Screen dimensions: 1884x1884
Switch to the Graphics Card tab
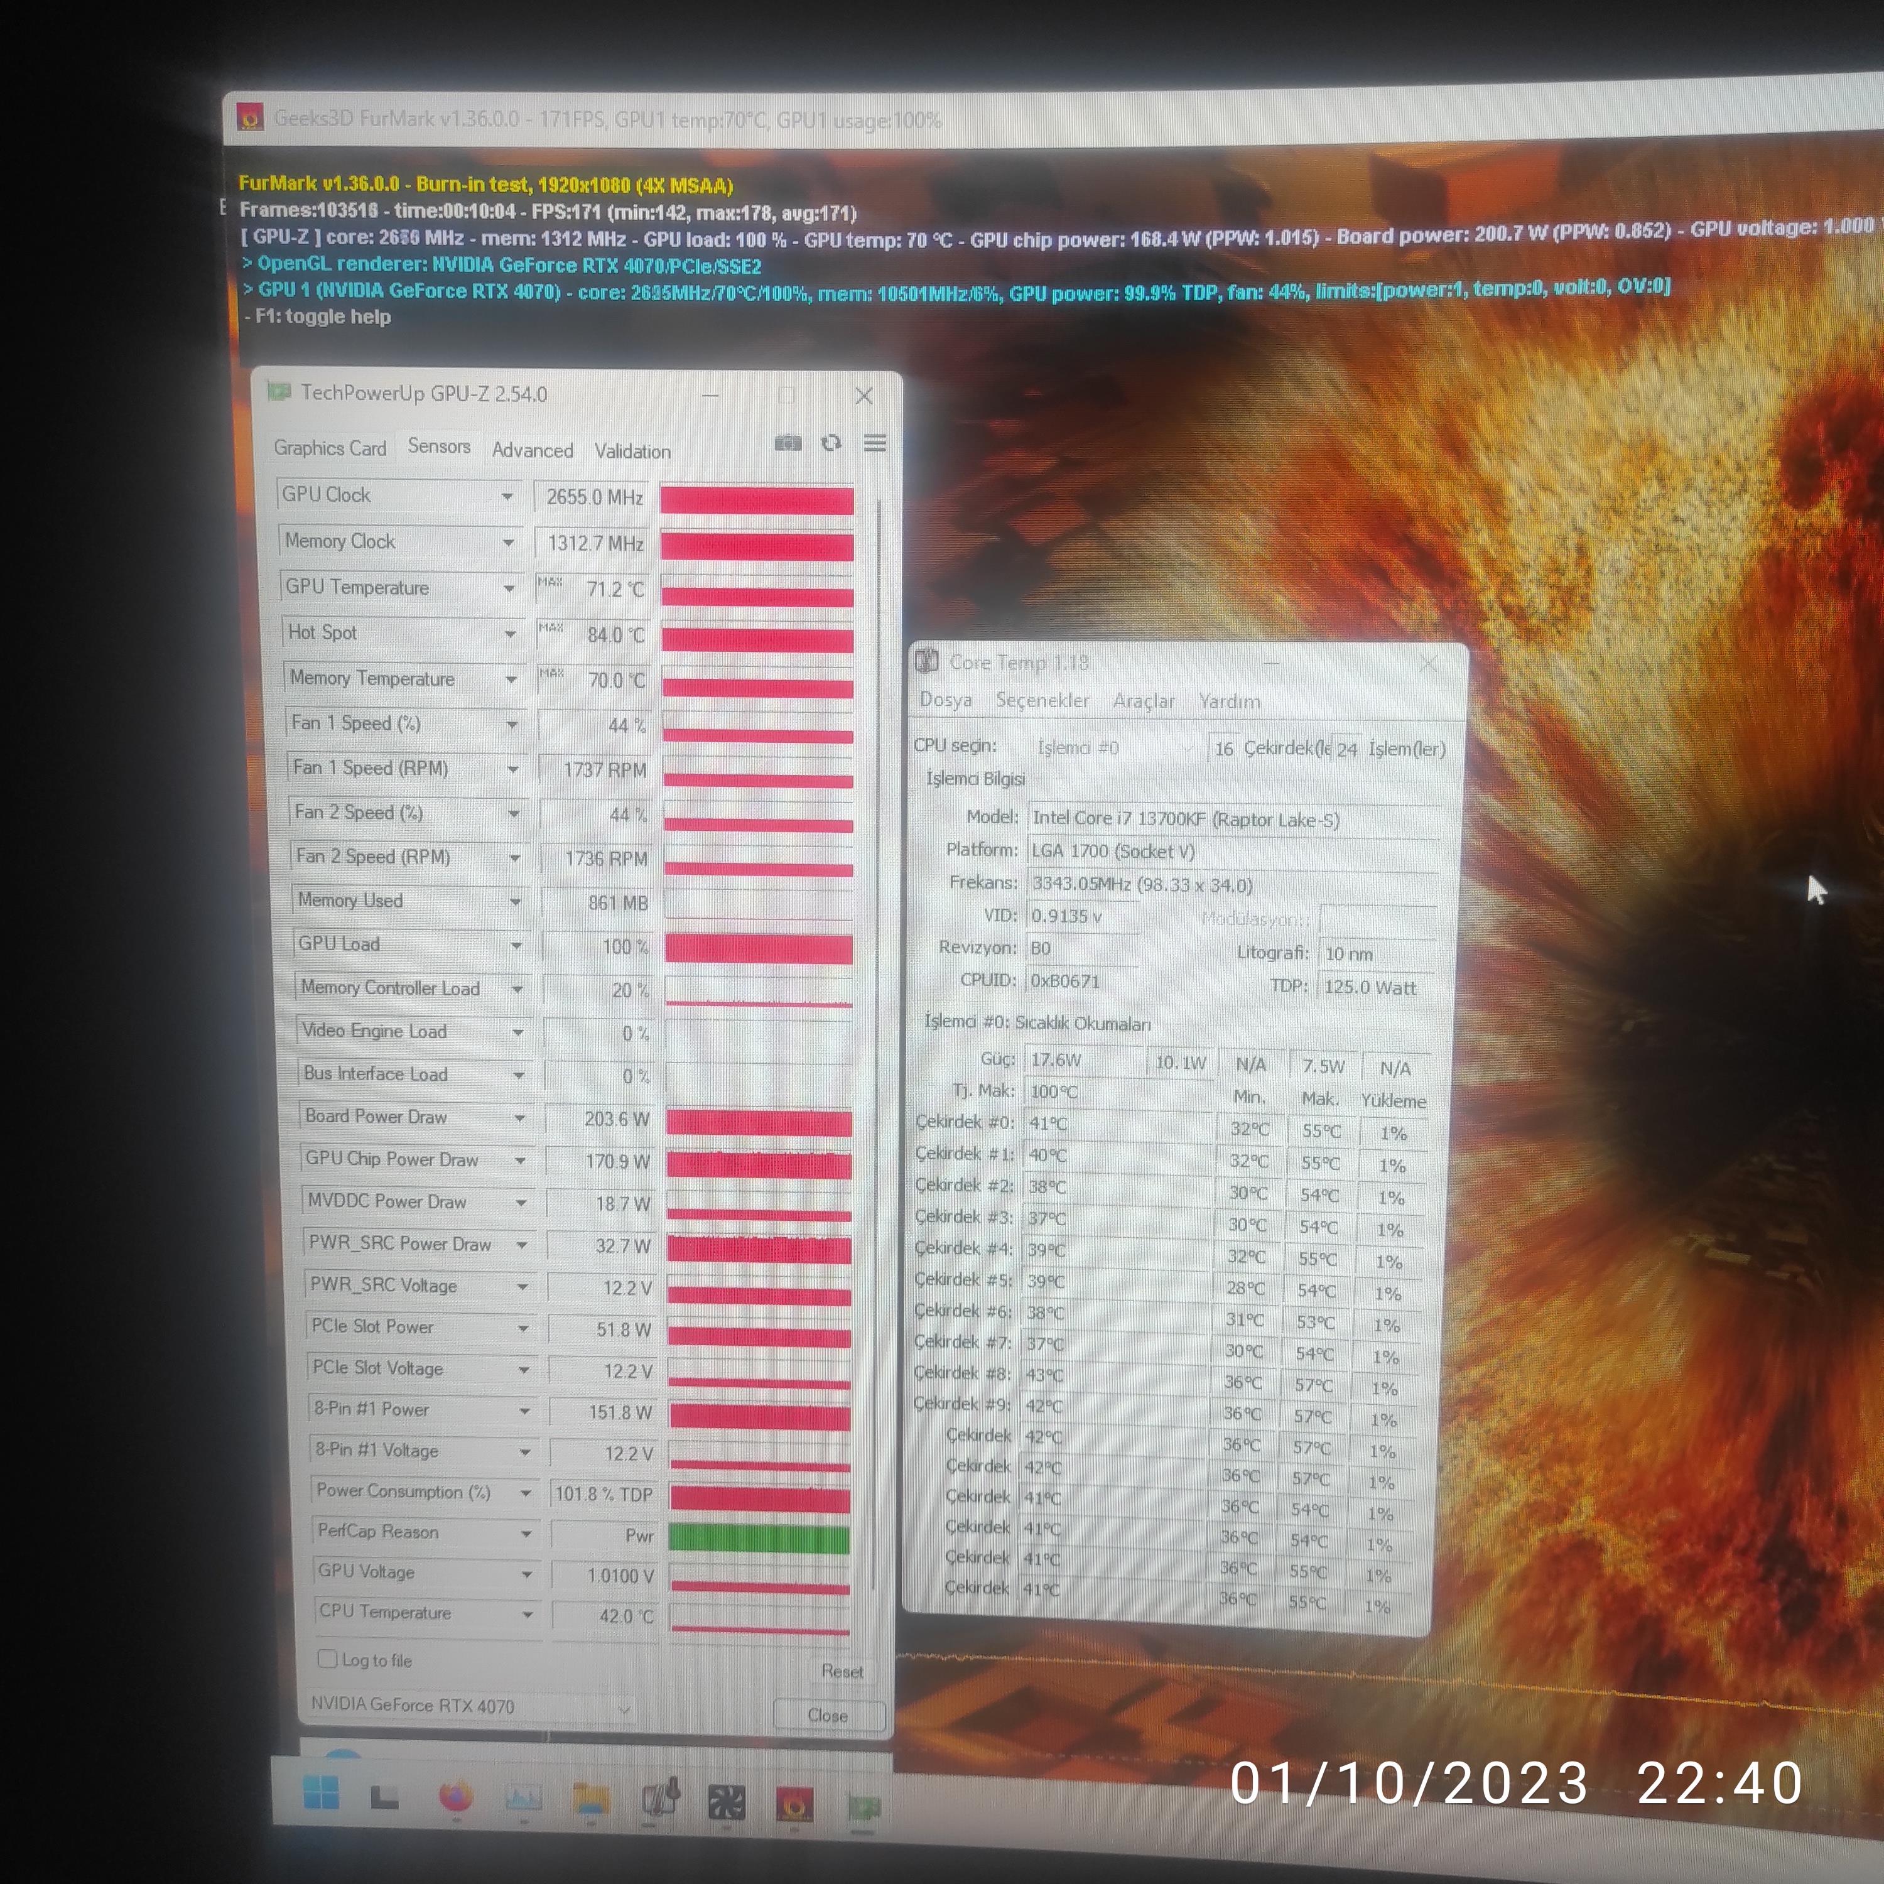click(x=330, y=448)
